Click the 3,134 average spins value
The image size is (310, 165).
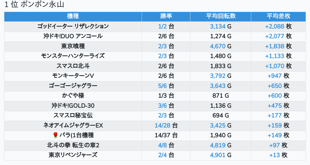(x=218, y=26)
